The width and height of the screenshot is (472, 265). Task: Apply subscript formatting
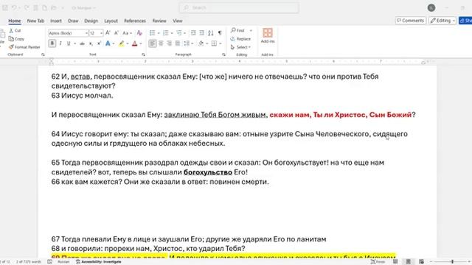pos(91,43)
